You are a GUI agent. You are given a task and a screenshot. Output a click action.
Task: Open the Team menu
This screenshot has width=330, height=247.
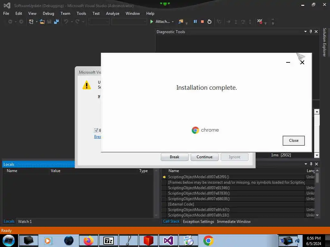click(x=65, y=14)
